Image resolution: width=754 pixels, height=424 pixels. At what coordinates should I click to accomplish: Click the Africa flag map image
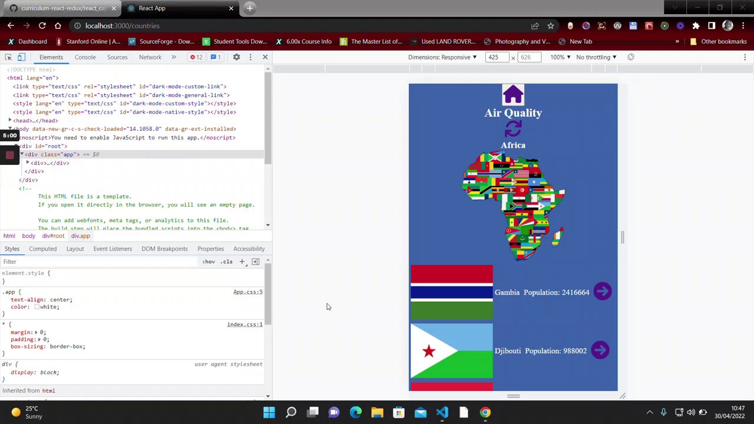pyautogui.click(x=513, y=206)
